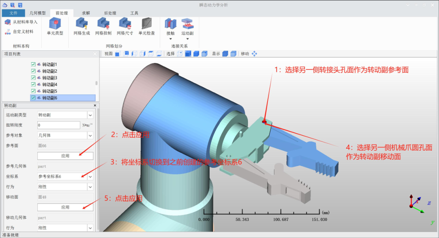The height and width of the screenshot is (238, 439).
Task: Switch to top view cube icon
Action: click(x=151, y=54)
